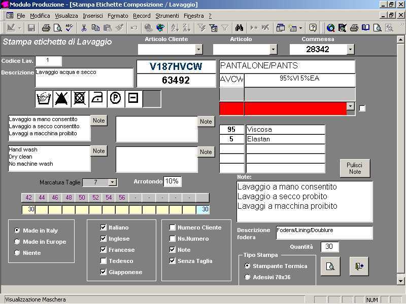Image resolution: width=406 pixels, height=304 pixels.
Task: Open the File menu
Action: click(x=21, y=16)
